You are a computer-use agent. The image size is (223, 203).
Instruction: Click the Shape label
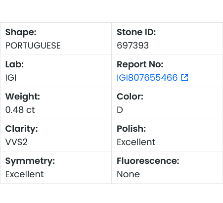pos(21,32)
